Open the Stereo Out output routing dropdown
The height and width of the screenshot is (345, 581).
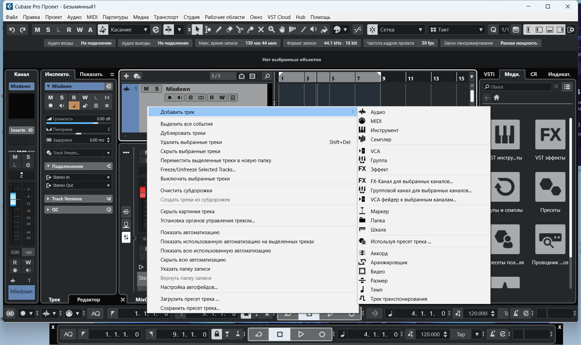pos(79,185)
